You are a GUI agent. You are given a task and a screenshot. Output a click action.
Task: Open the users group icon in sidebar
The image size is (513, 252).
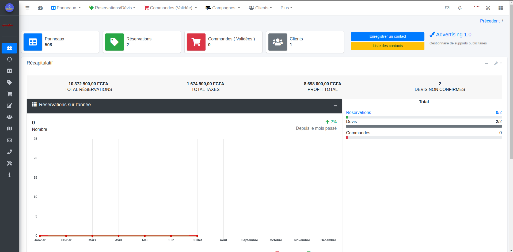coord(9,117)
